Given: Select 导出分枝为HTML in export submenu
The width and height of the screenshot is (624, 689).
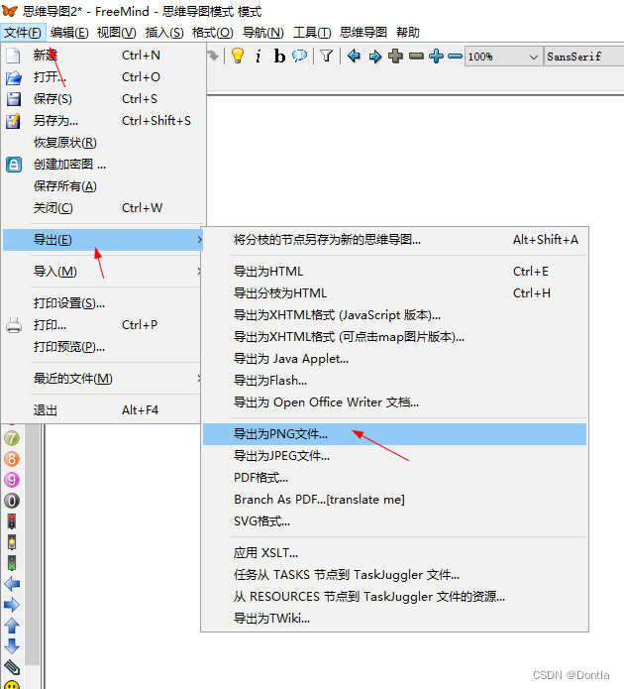Looking at the screenshot, I should coord(394,293).
